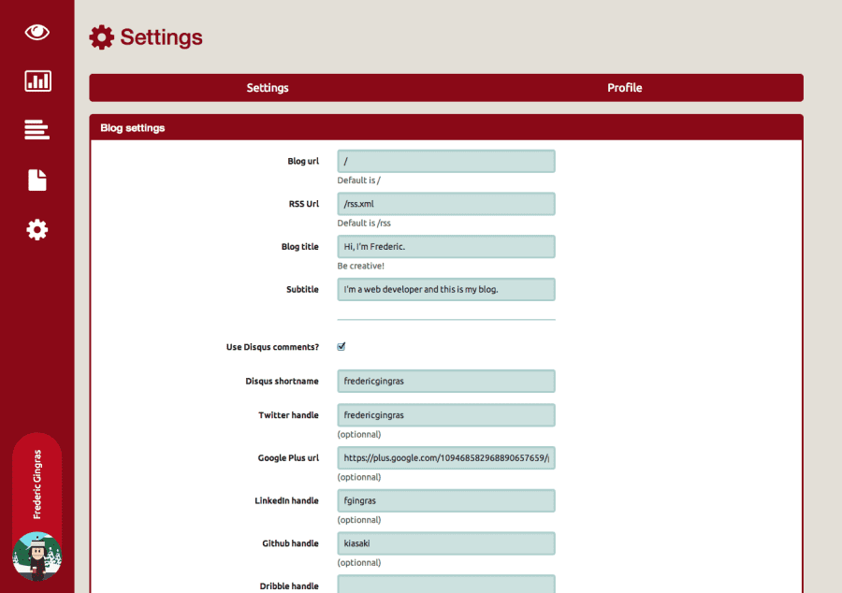
Task: Select the Twitter handle input
Action: click(x=446, y=414)
